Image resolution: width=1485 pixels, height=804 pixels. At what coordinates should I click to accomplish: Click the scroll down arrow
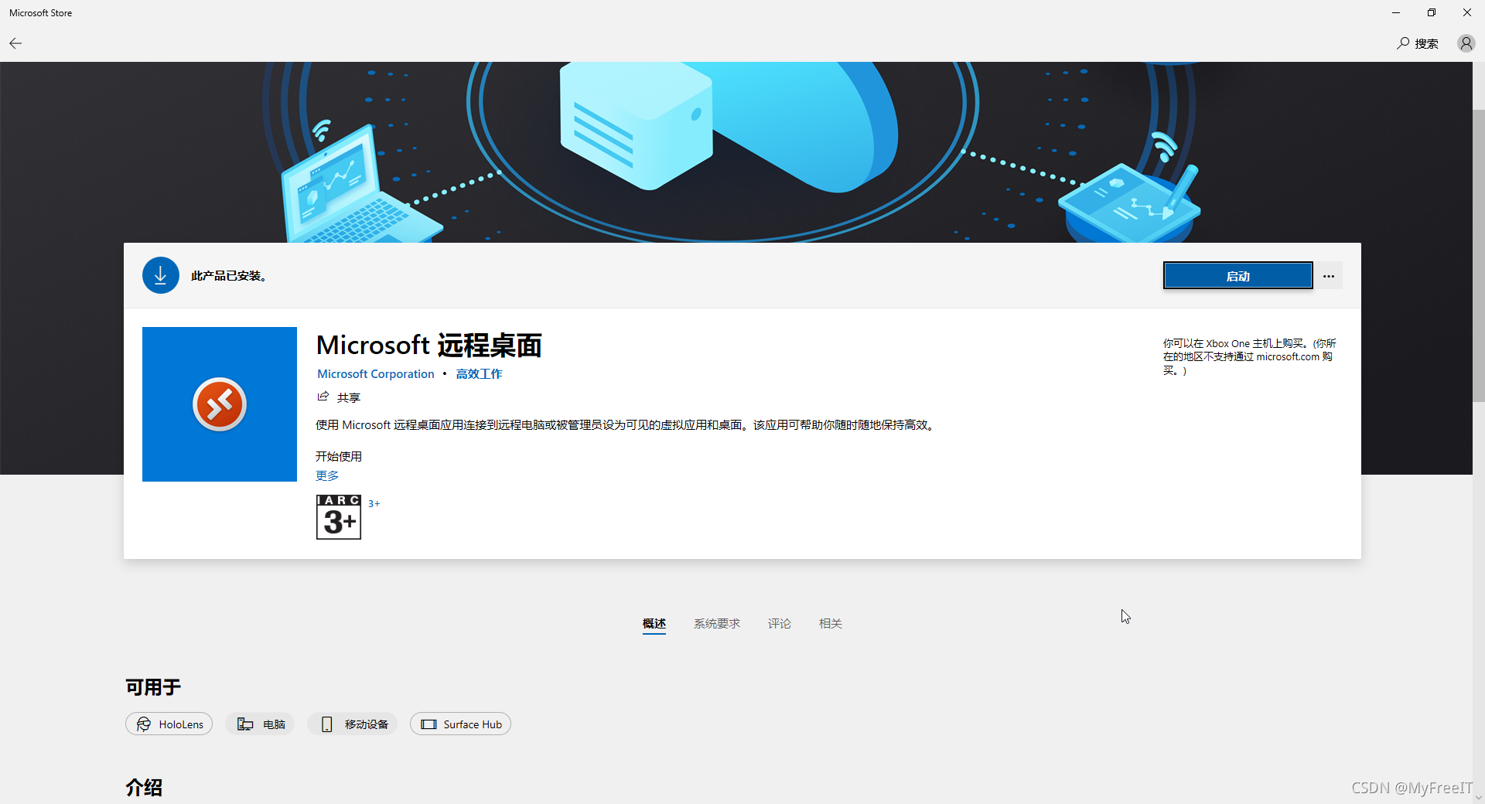(x=1478, y=797)
